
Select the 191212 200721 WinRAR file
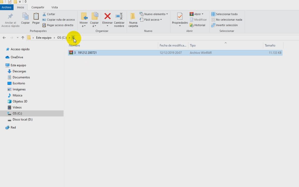pyautogui.click(x=87, y=53)
